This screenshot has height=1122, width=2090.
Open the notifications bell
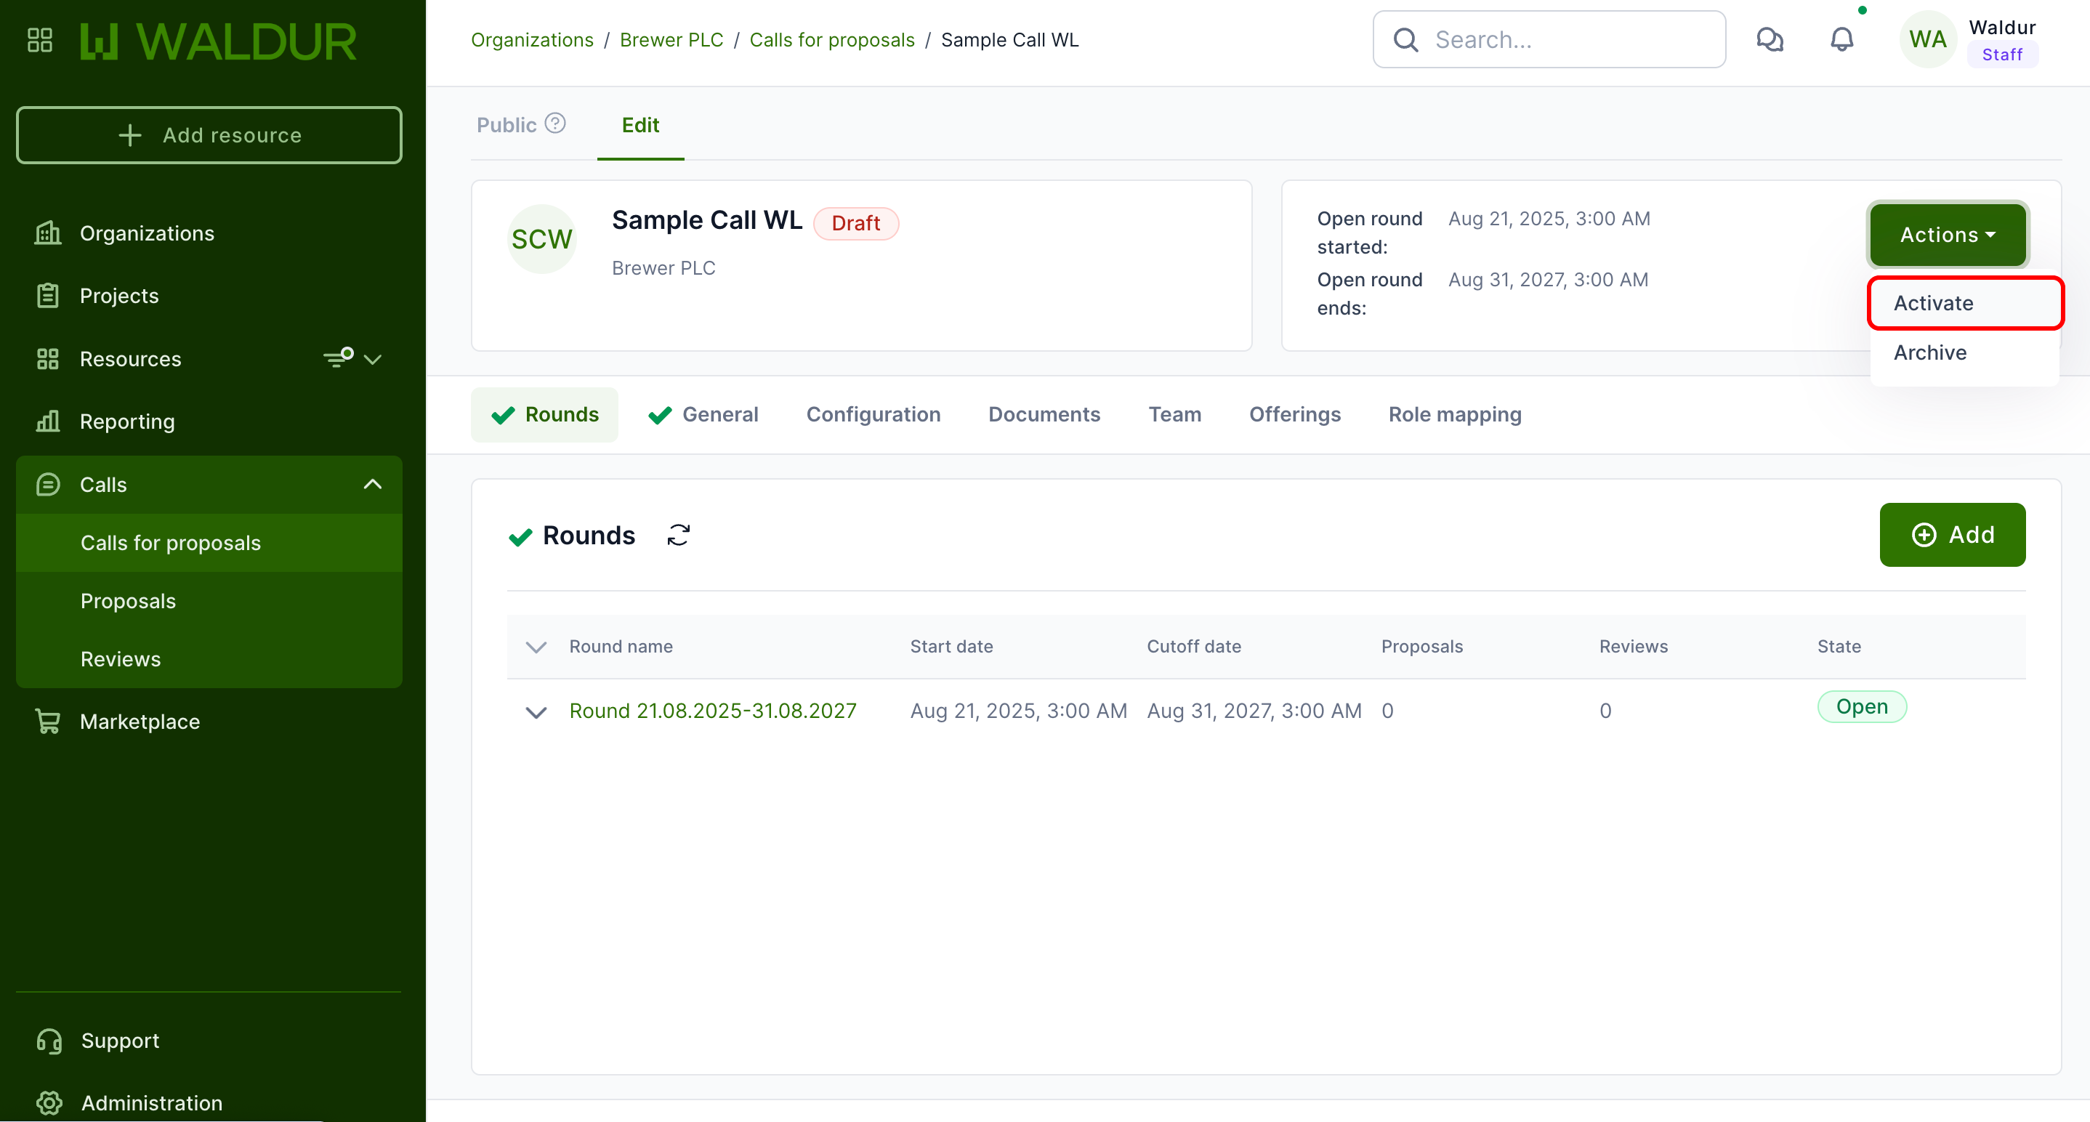tap(1841, 40)
